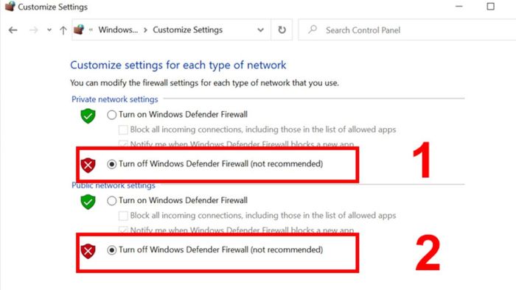
Task: Click the search magnifier icon
Action: 313,29
